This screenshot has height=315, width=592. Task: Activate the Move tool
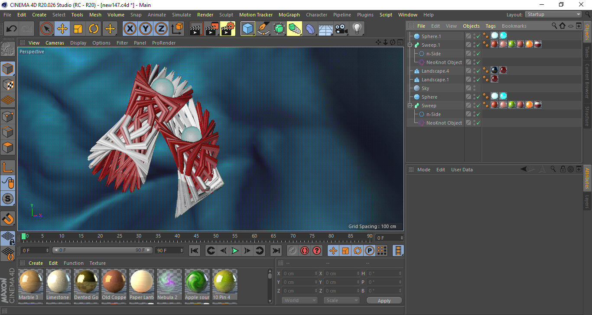[62, 29]
